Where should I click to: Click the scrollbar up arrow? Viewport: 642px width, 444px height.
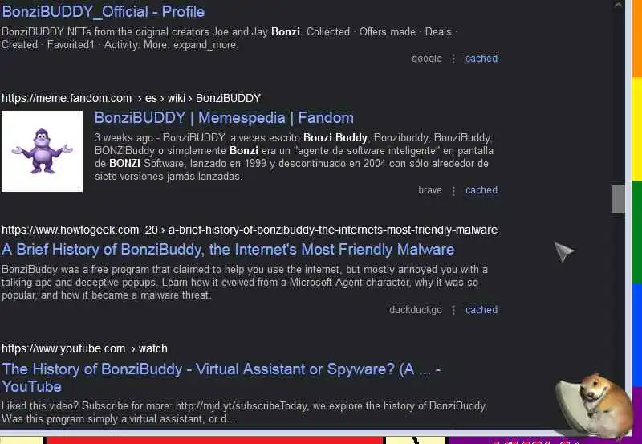[x=618, y=5]
